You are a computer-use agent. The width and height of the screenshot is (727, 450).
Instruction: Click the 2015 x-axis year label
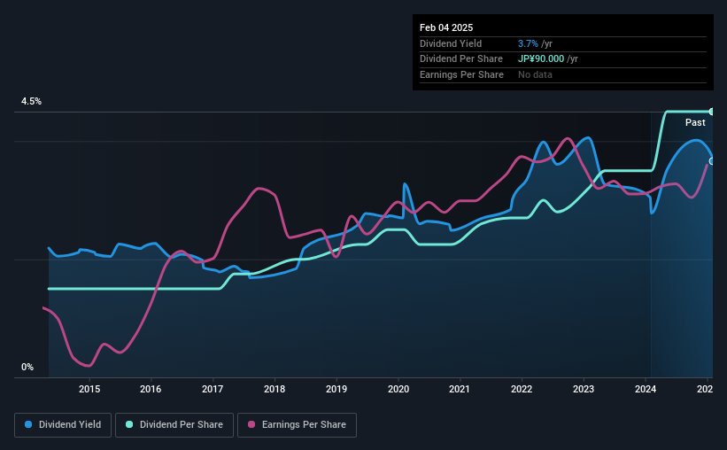click(x=89, y=389)
